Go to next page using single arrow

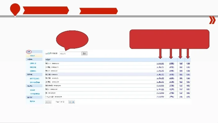tap(70, 101)
